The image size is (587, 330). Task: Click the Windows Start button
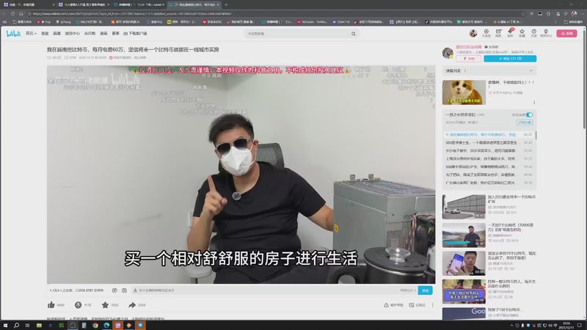(x=5, y=325)
